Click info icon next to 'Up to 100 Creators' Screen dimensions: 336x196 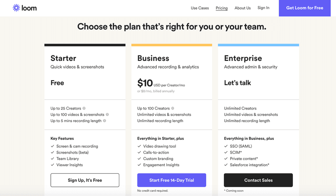[173, 108]
